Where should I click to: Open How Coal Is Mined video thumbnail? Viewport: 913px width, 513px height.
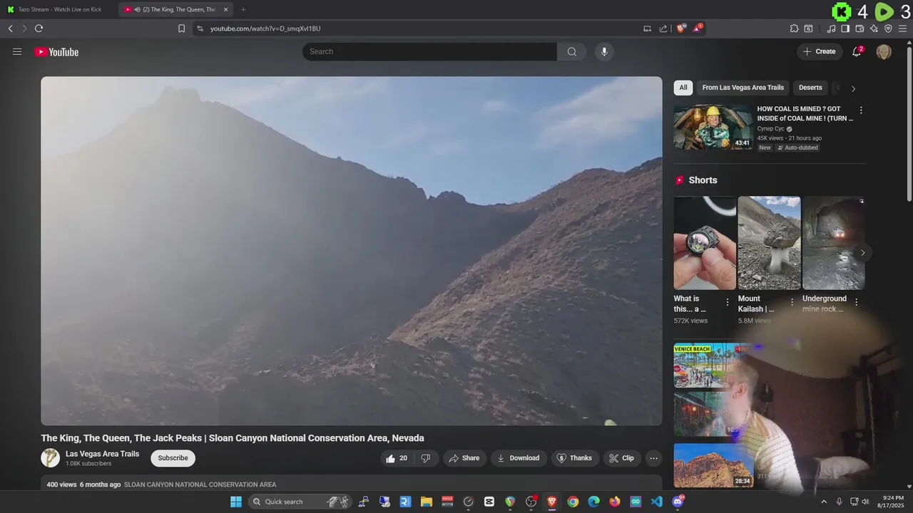click(x=713, y=127)
